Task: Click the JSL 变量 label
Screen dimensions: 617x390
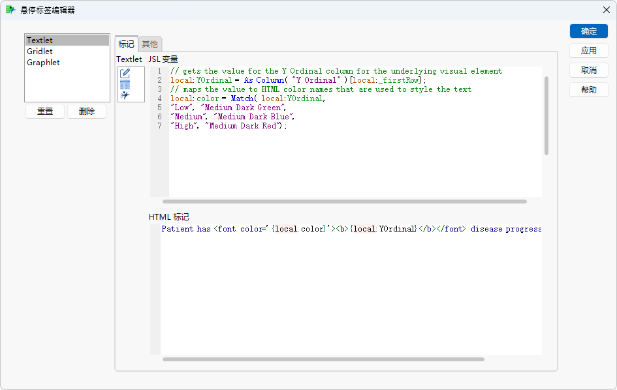Action: tap(163, 59)
